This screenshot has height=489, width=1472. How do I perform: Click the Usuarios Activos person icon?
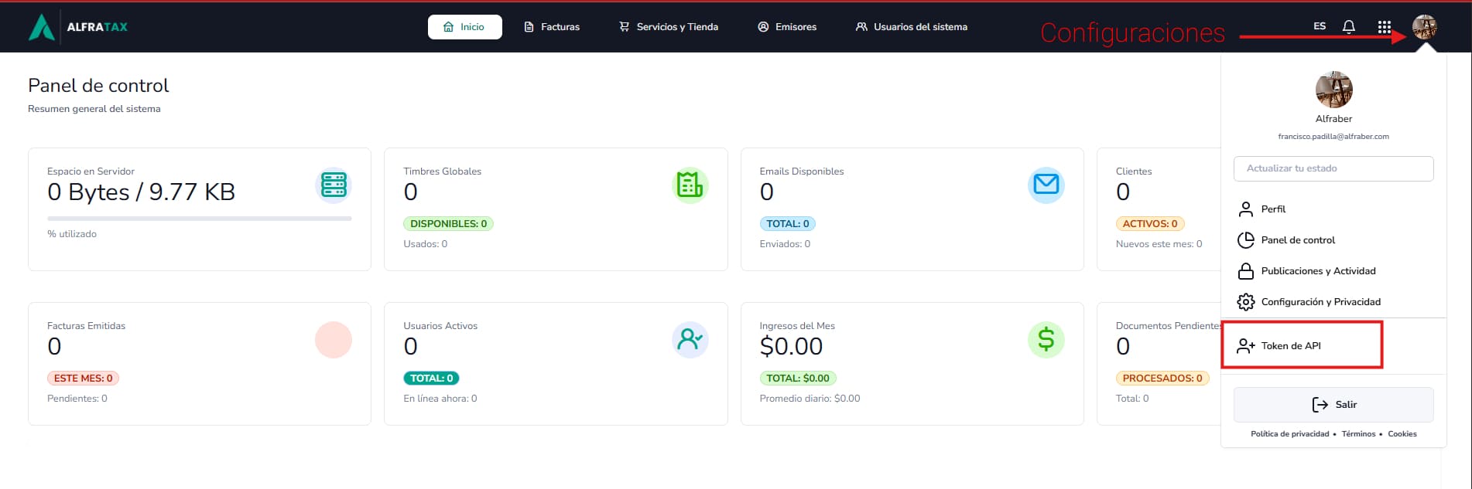click(690, 340)
